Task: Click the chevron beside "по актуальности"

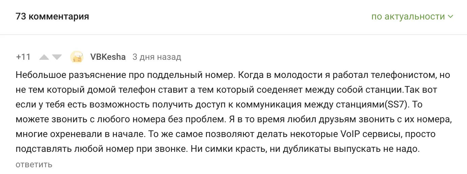Action: pyautogui.click(x=450, y=17)
